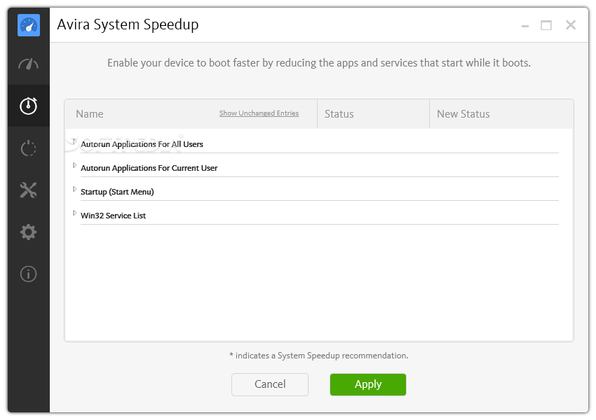Click the Show Unchanged Entries link
596x420 pixels.
(259, 113)
